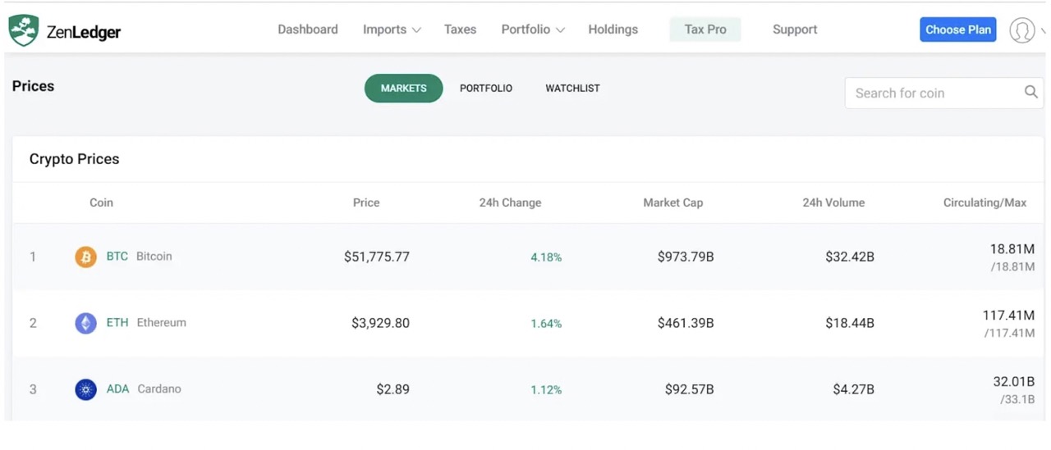The width and height of the screenshot is (1051, 450).
Task: Click the Bitcoin price $51,775.77
Action: 377,257
